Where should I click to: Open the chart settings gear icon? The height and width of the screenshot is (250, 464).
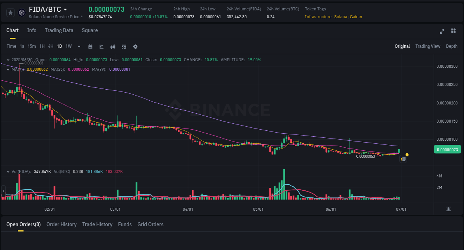tap(135, 46)
